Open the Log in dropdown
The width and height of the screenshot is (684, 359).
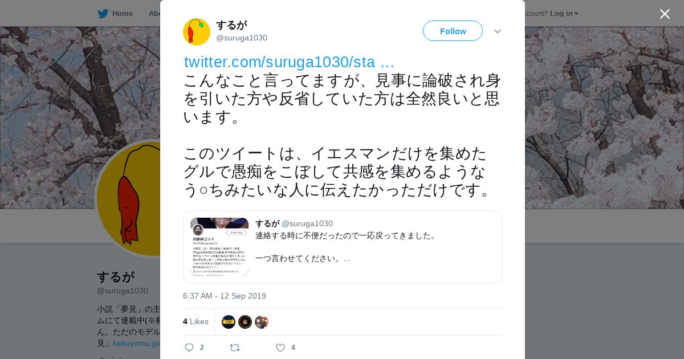click(564, 13)
